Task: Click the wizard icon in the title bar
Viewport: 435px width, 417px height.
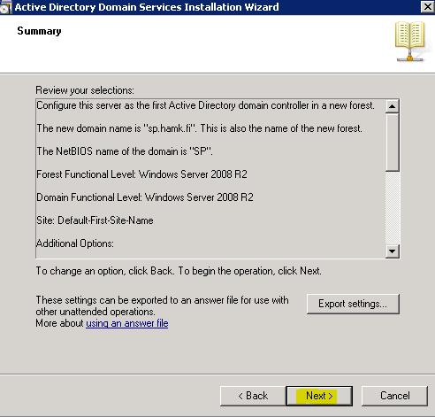Action: 5,7
